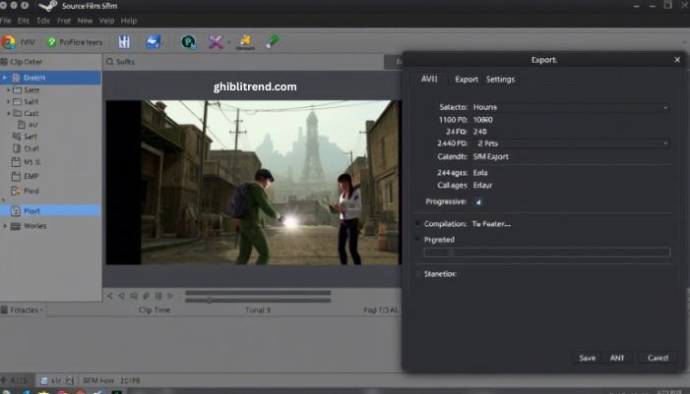The image size is (690, 394).
Task: Open the Satecto Houns dropdown
Action: [x=571, y=107]
